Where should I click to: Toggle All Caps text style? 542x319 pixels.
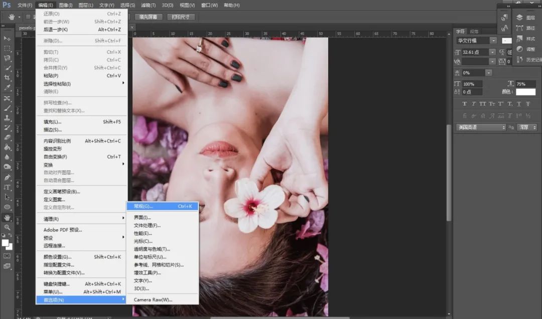coord(483,104)
